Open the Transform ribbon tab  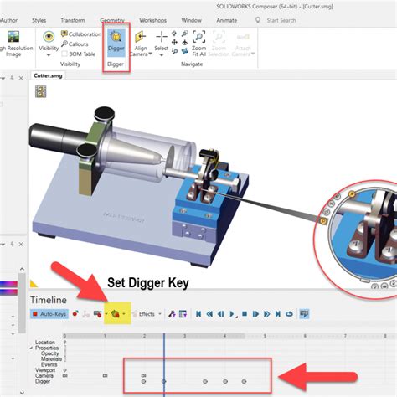(x=73, y=20)
